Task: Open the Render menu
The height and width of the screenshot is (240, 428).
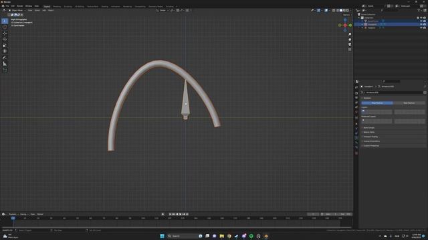Action: tap(20, 6)
